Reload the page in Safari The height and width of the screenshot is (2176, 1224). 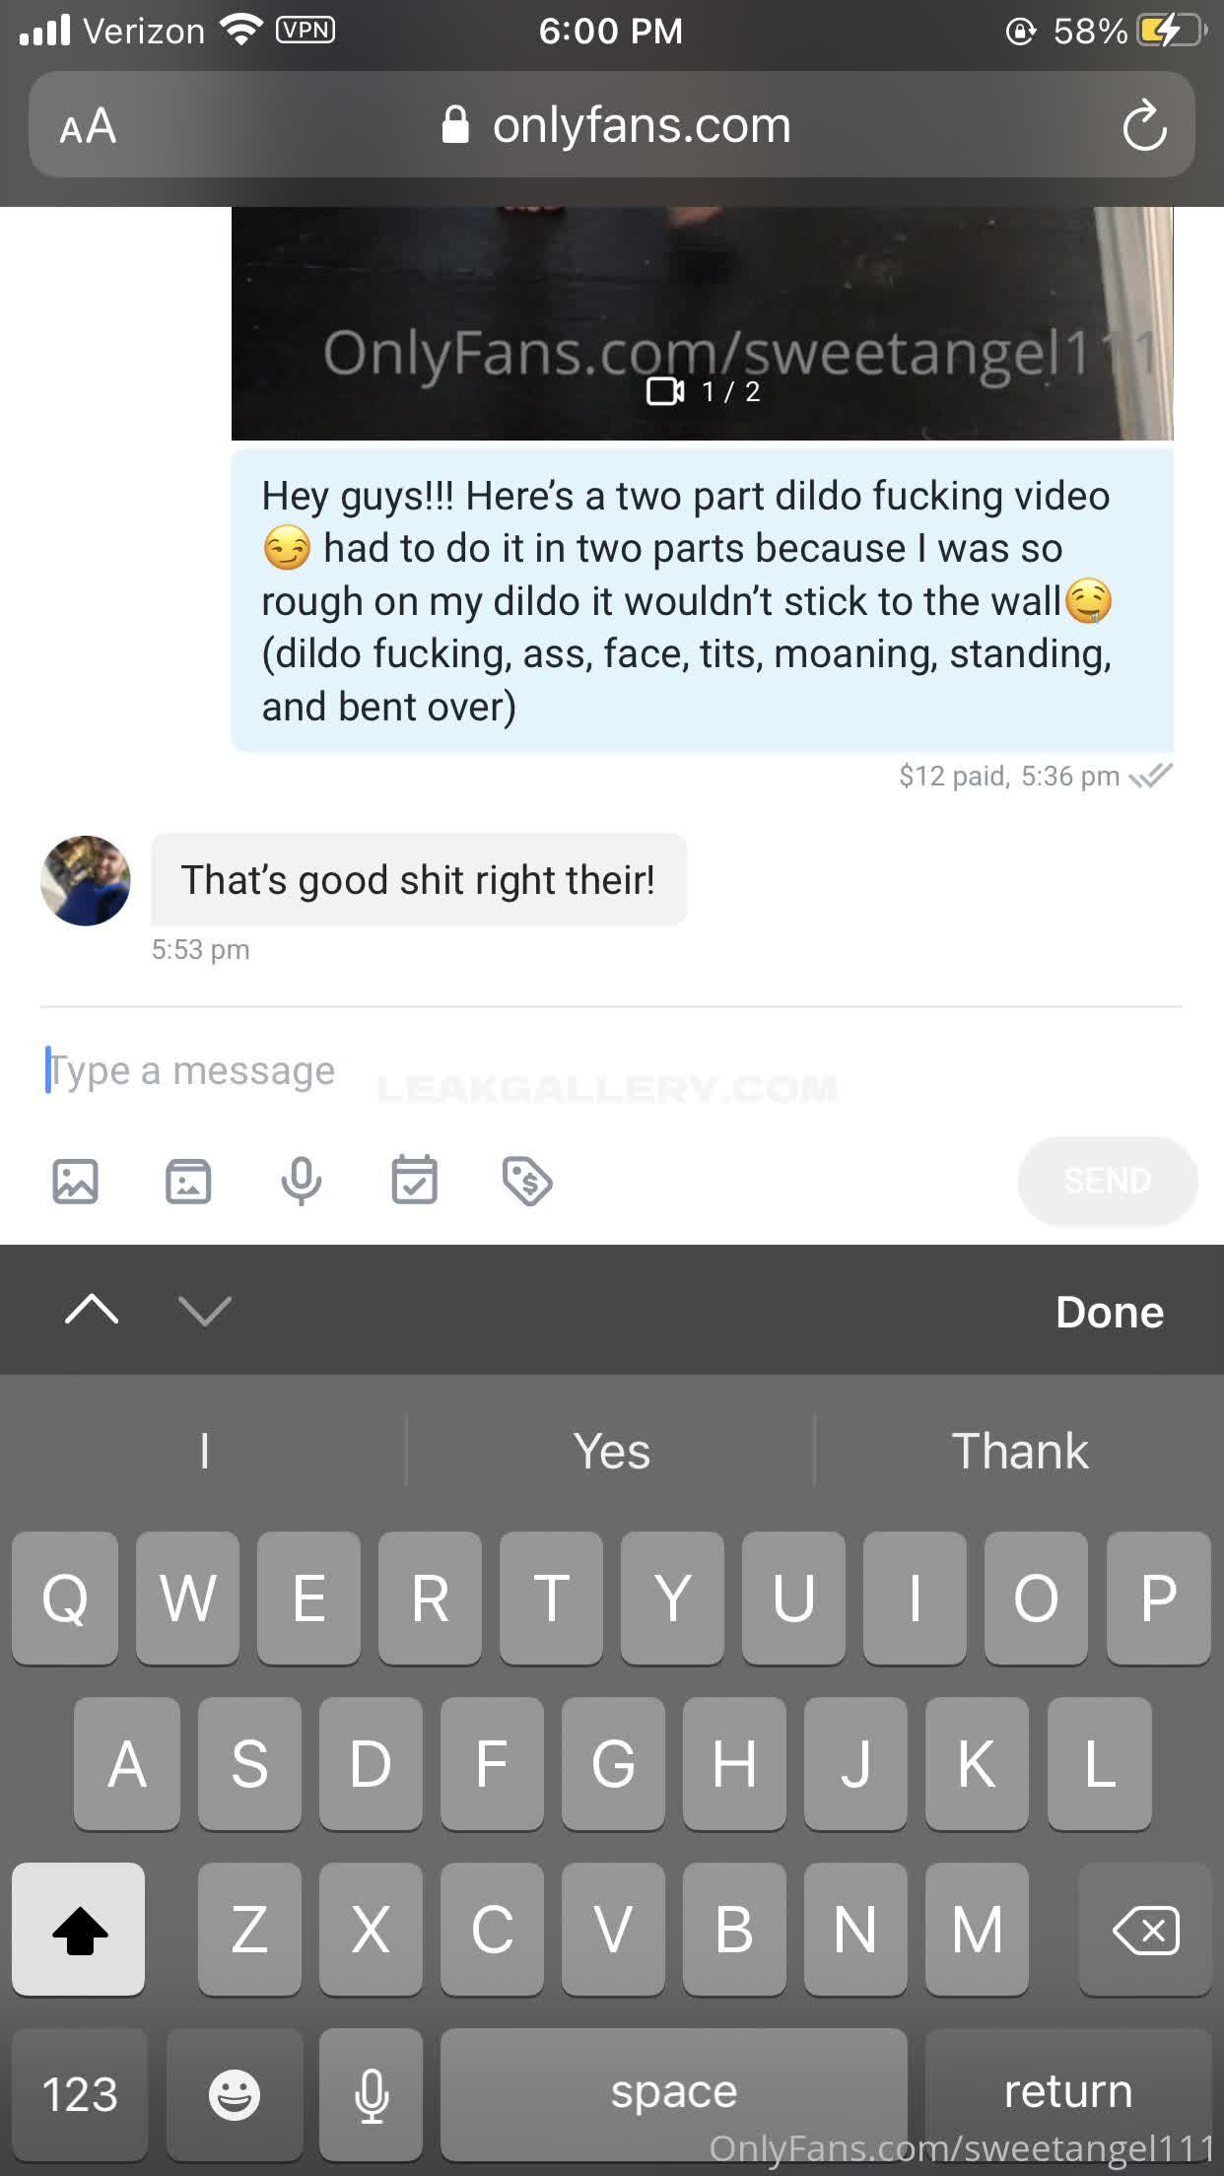1144,125
